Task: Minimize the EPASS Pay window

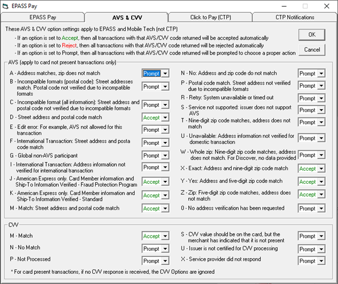Action: pos(284,6)
